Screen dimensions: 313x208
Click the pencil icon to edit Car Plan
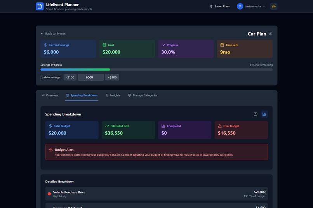(270, 34)
